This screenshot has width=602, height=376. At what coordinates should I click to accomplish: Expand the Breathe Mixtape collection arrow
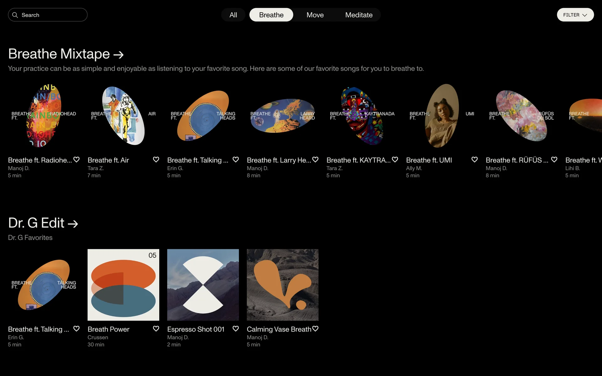(x=119, y=55)
